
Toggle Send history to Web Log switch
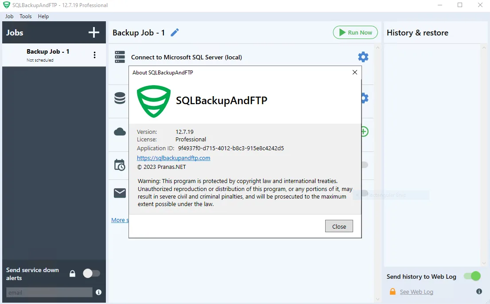tap(472, 276)
